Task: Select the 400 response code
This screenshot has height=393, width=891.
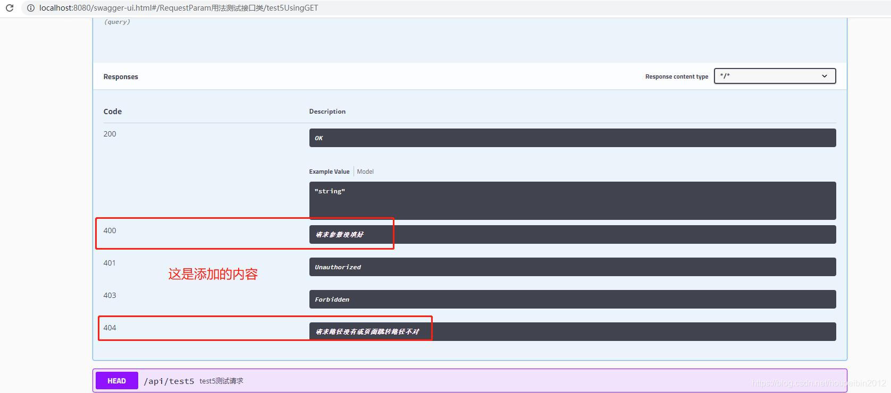Action: pyautogui.click(x=110, y=230)
